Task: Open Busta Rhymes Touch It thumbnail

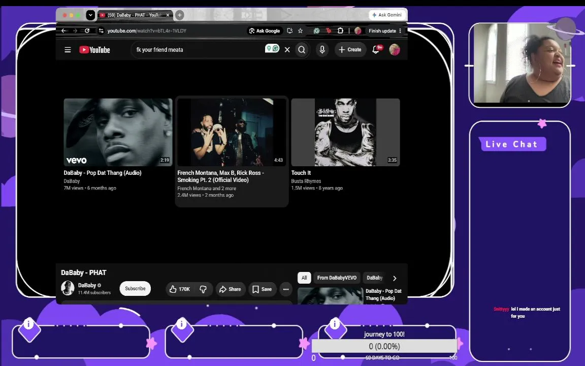Action: pyautogui.click(x=345, y=132)
